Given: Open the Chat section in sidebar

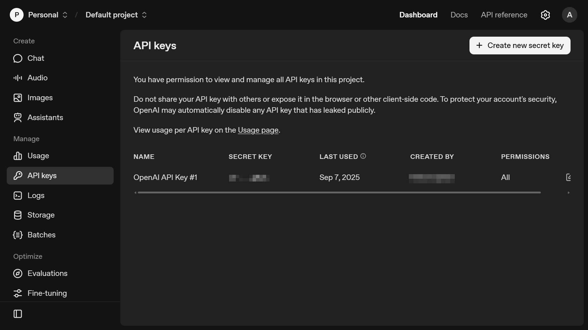Looking at the screenshot, I should (36, 58).
